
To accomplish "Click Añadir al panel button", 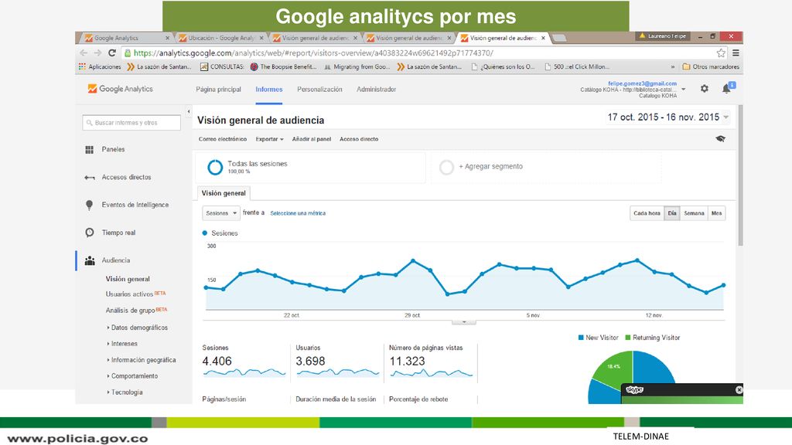I will tap(312, 139).
